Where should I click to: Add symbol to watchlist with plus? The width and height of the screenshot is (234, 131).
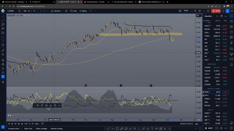click(x=217, y=16)
